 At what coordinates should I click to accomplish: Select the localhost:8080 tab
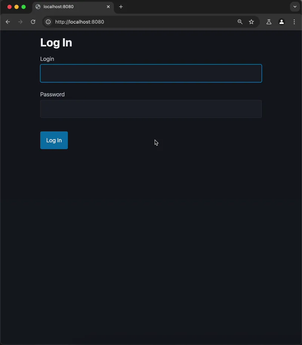[x=68, y=6]
